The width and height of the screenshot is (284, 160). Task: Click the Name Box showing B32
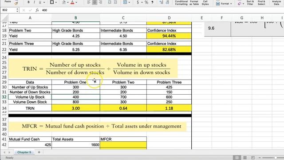[8, 10]
